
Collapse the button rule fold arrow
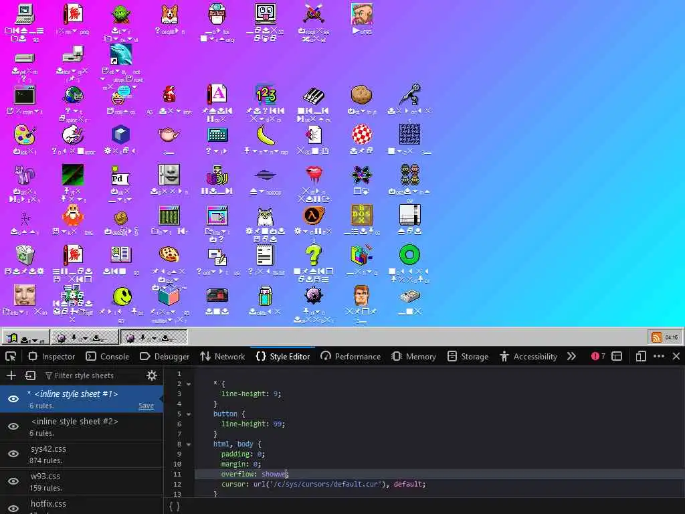189,414
